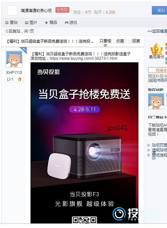Open the 看贴 tab

pos(12,23)
